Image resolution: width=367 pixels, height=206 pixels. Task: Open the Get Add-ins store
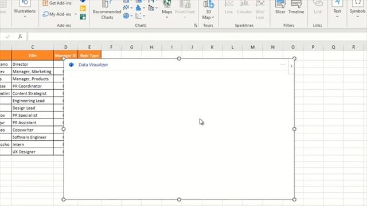pyautogui.click(x=57, y=3)
